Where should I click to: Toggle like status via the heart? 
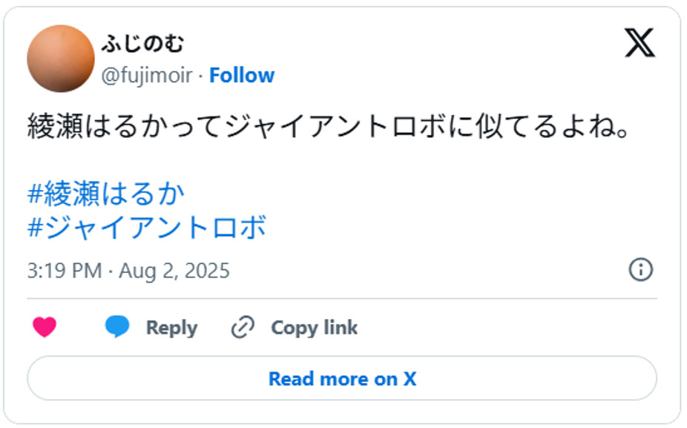[45, 327]
